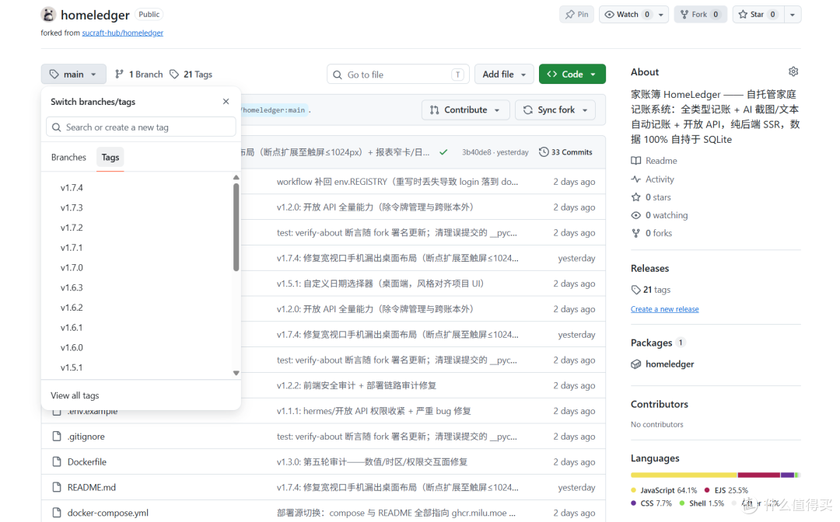Switch to the Branches tab

[68, 157]
